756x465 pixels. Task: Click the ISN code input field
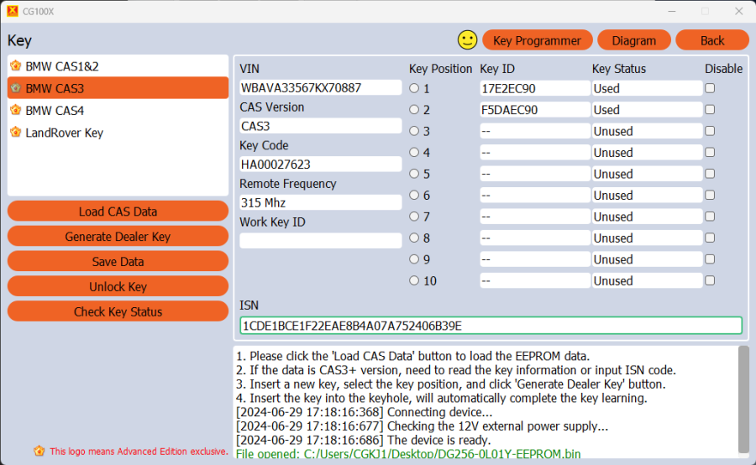[491, 326]
